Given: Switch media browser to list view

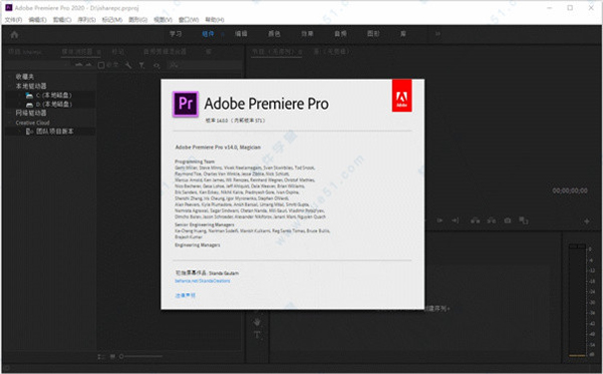Looking at the screenshot, I should [x=101, y=357].
